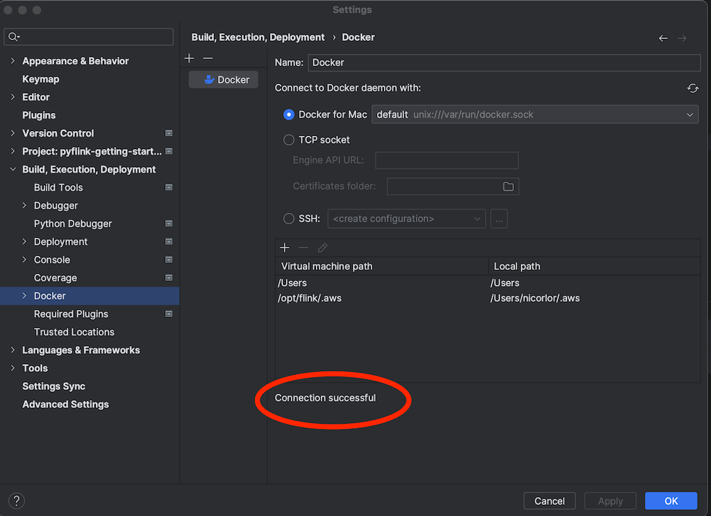Open the Python Debugger settings page
The height and width of the screenshot is (516, 711).
point(73,224)
